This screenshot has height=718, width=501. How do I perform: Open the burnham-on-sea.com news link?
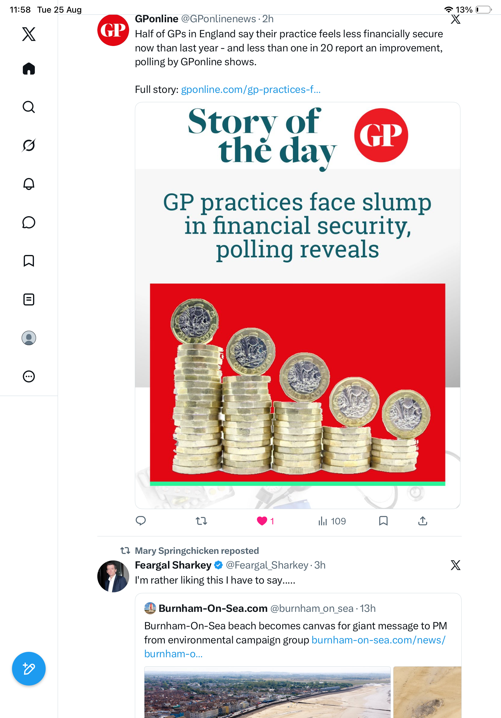(x=295, y=647)
